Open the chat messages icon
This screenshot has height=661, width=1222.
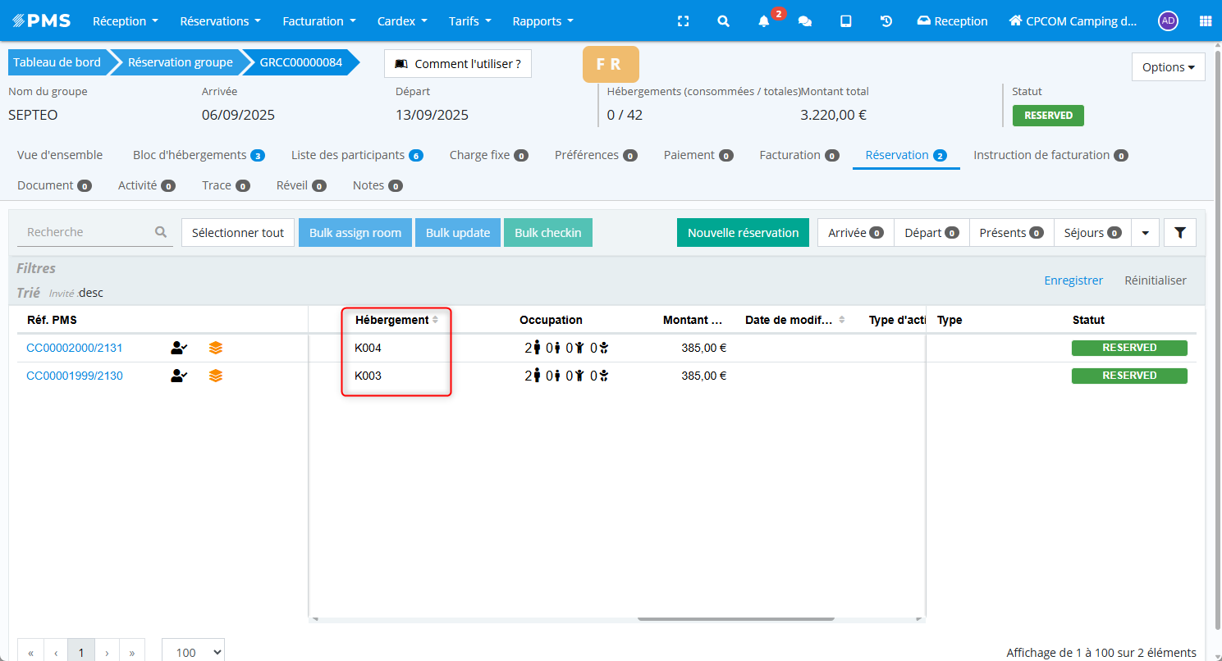coord(804,21)
